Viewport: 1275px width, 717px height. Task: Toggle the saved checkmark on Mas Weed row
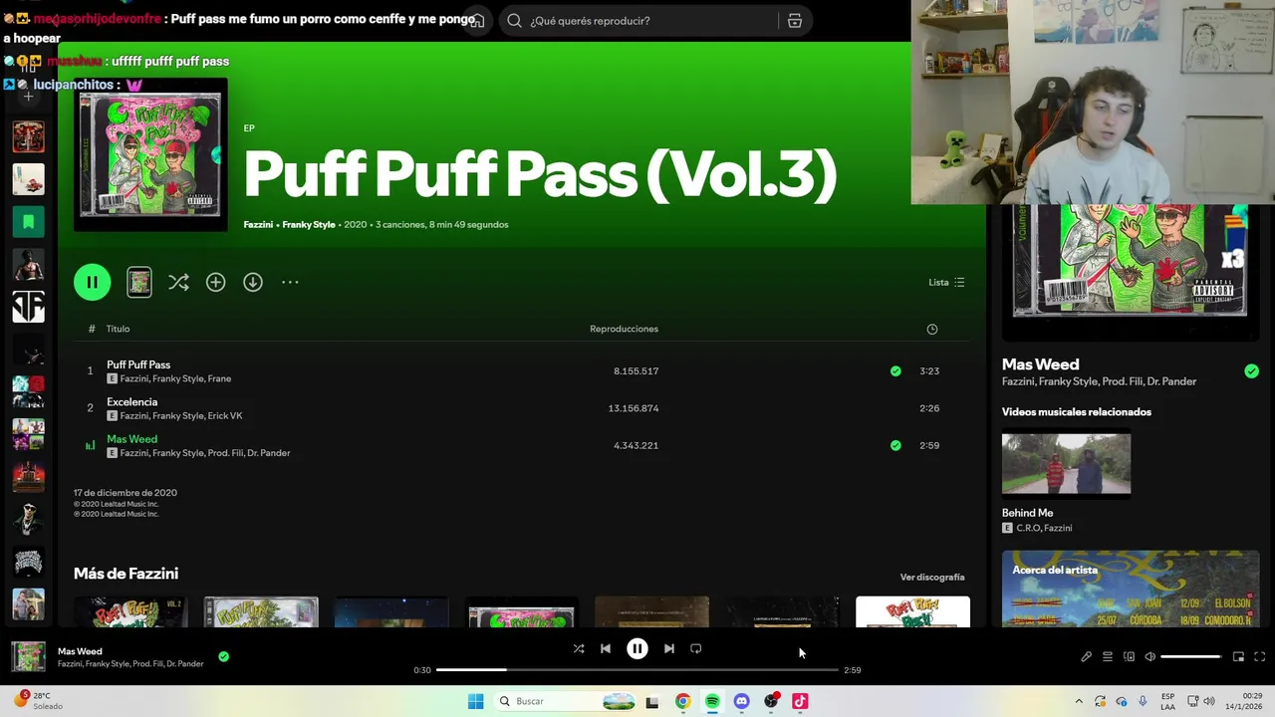pos(895,446)
